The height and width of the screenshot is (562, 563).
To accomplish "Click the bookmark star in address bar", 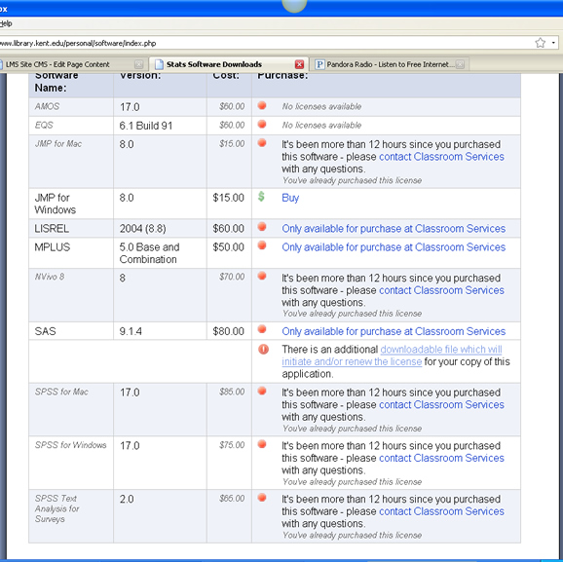I will click(540, 43).
